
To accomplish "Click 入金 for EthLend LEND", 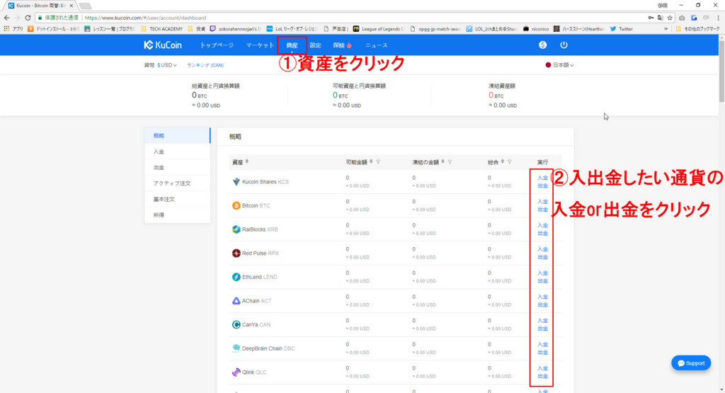I will pos(542,273).
